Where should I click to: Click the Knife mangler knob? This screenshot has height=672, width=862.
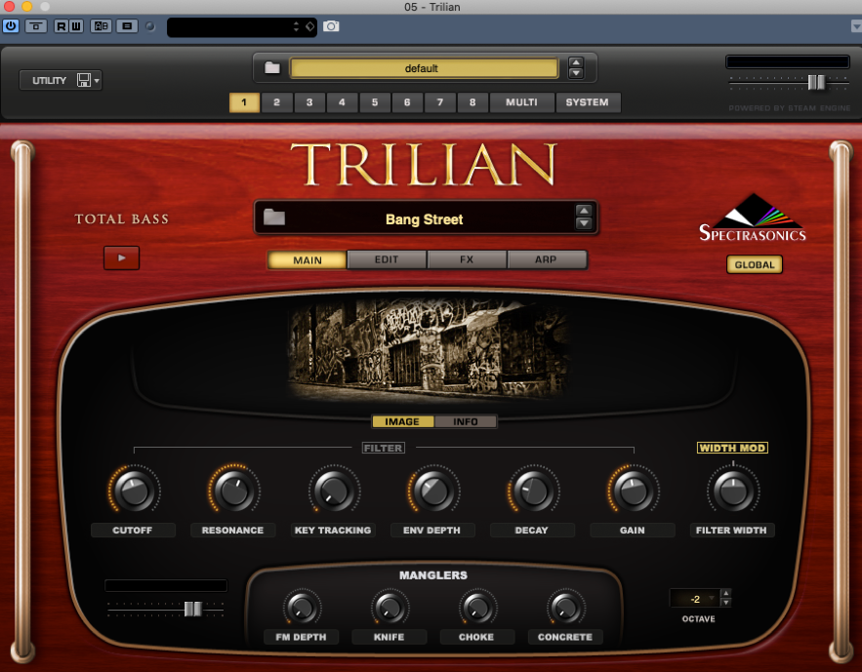click(x=390, y=608)
